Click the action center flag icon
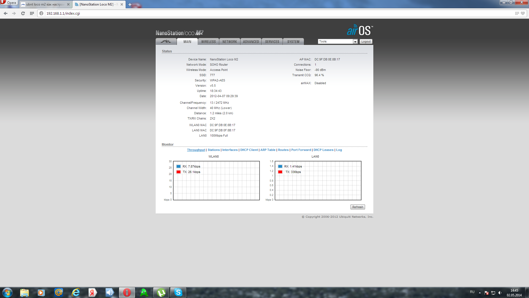Screen dimensions: 529x298 pos(487,293)
